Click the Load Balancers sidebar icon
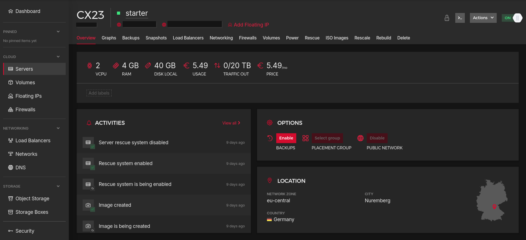Image resolution: width=526 pixels, height=240 pixels. pyautogui.click(x=11, y=140)
